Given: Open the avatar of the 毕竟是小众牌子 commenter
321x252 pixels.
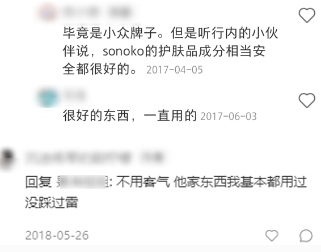Looking at the screenshot, I should [48, 12].
